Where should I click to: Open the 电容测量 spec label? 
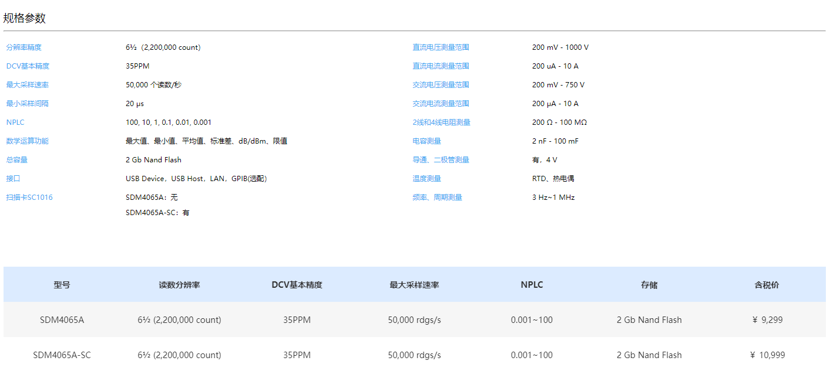click(x=426, y=141)
